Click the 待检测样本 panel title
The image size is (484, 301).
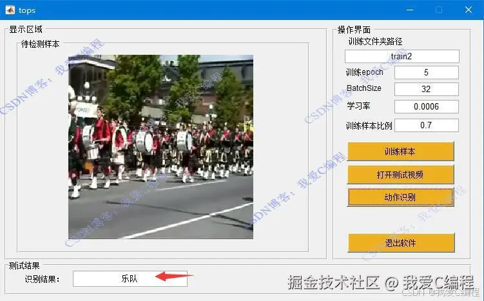40,44
